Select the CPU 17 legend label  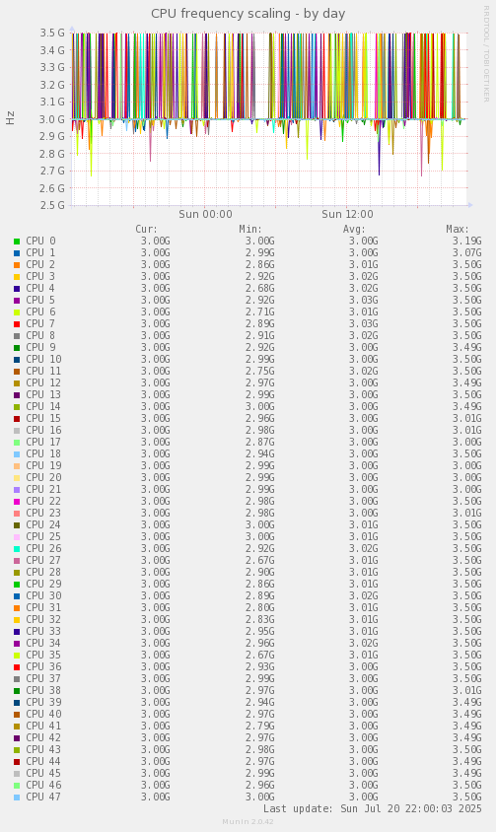[x=43, y=442]
